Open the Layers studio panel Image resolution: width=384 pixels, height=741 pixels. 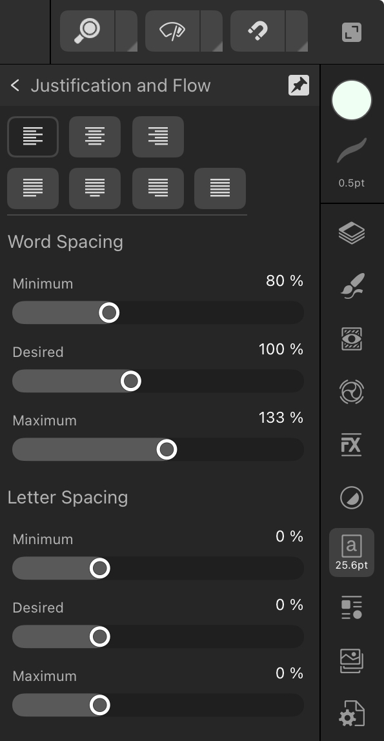(352, 233)
